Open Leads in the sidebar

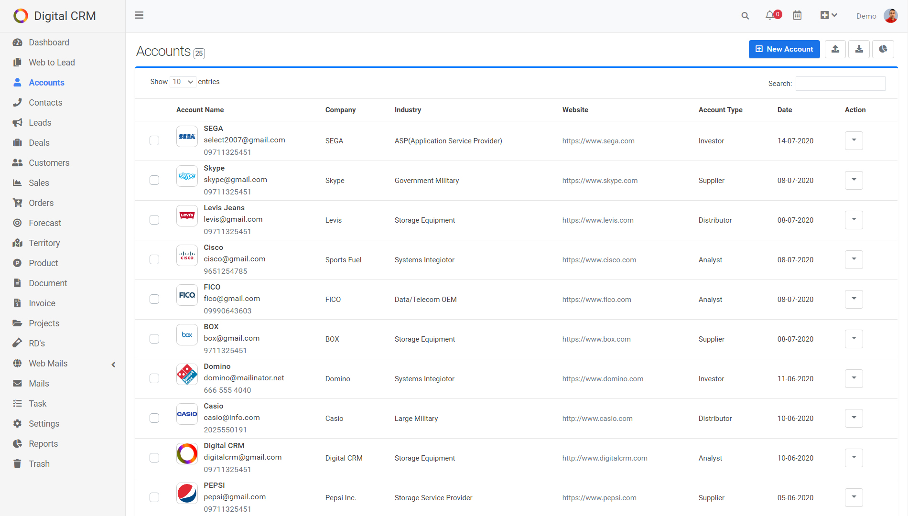click(x=40, y=123)
